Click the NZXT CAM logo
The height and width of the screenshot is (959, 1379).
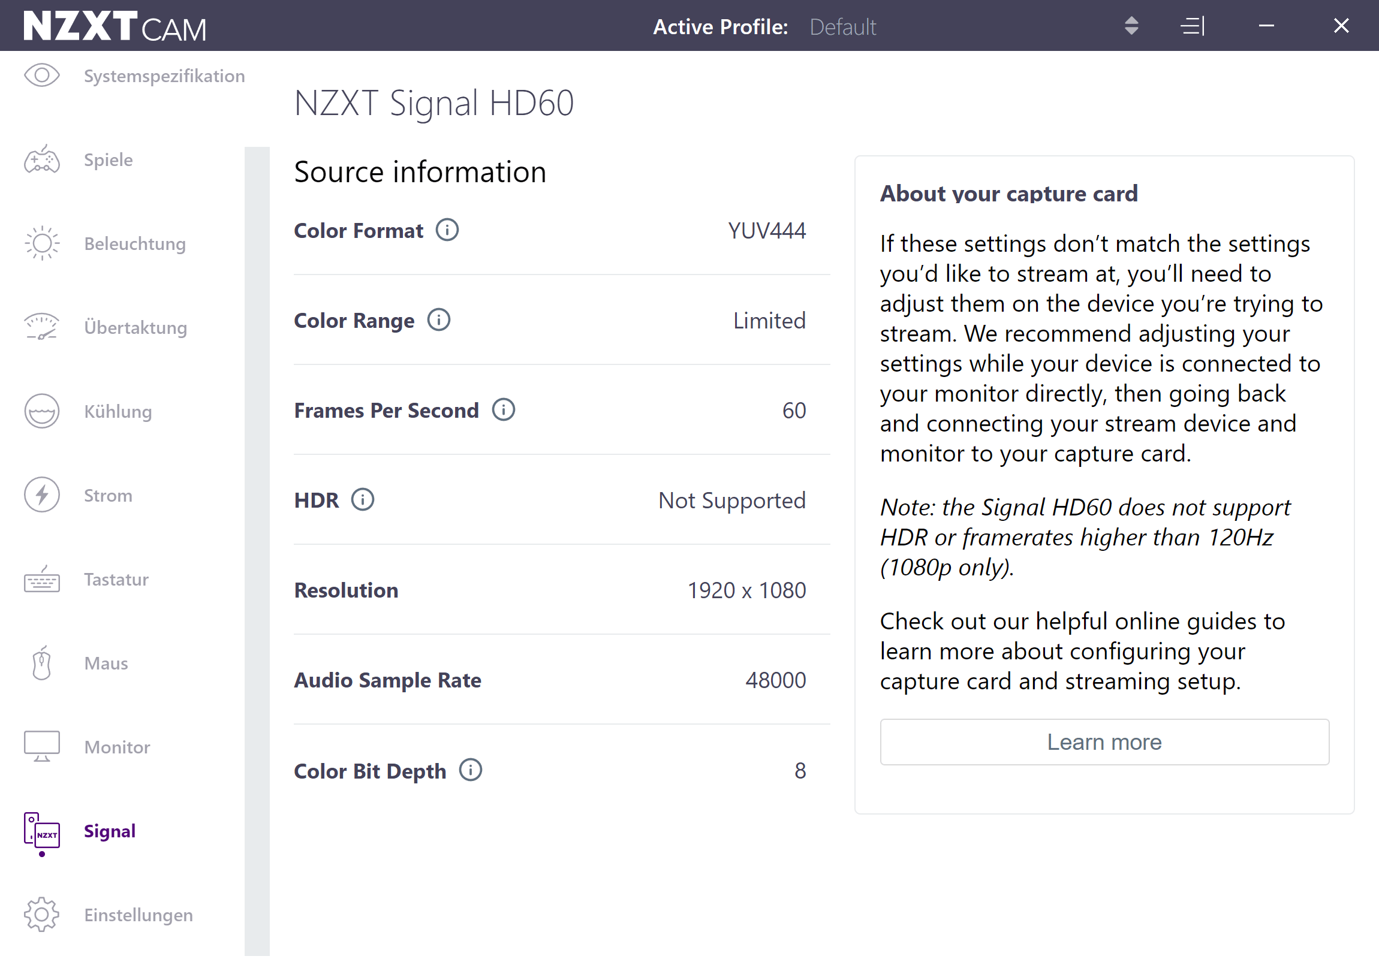[115, 26]
